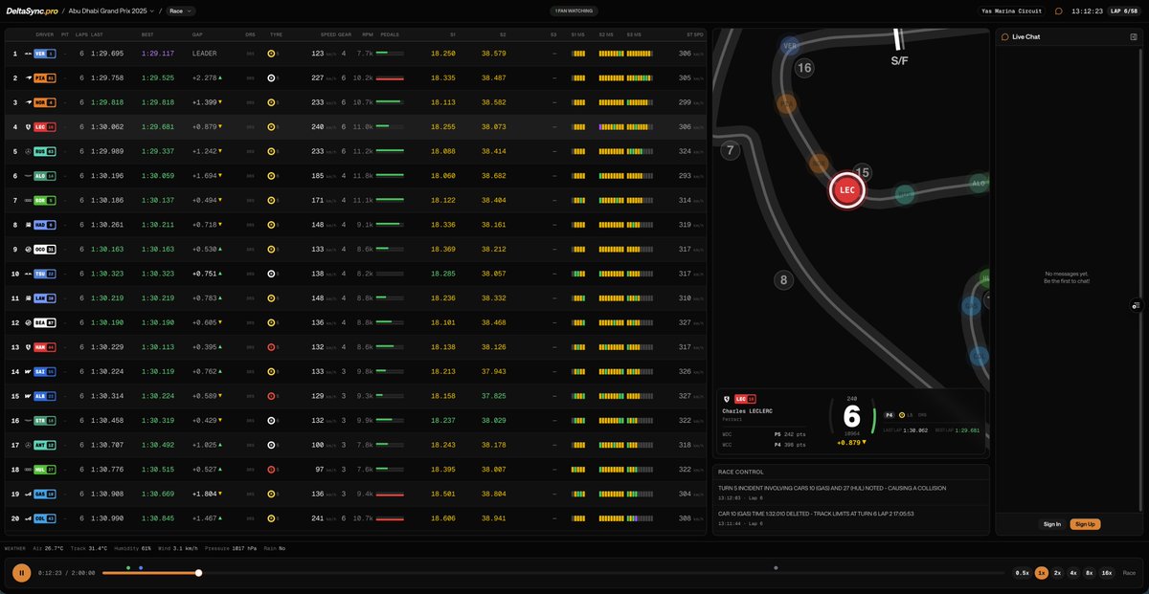Image resolution: width=1149 pixels, height=594 pixels.
Task: Set playback speed to 2x
Action: pos(1057,572)
